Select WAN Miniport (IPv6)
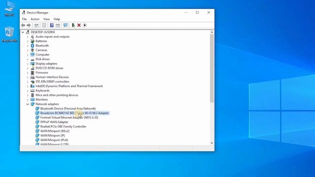This screenshot has width=315, height=177. pos(54,140)
